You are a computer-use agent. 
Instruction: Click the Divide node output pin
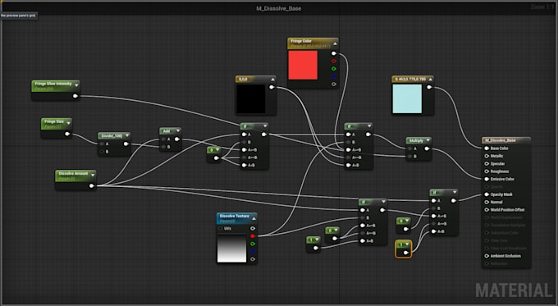(x=126, y=144)
